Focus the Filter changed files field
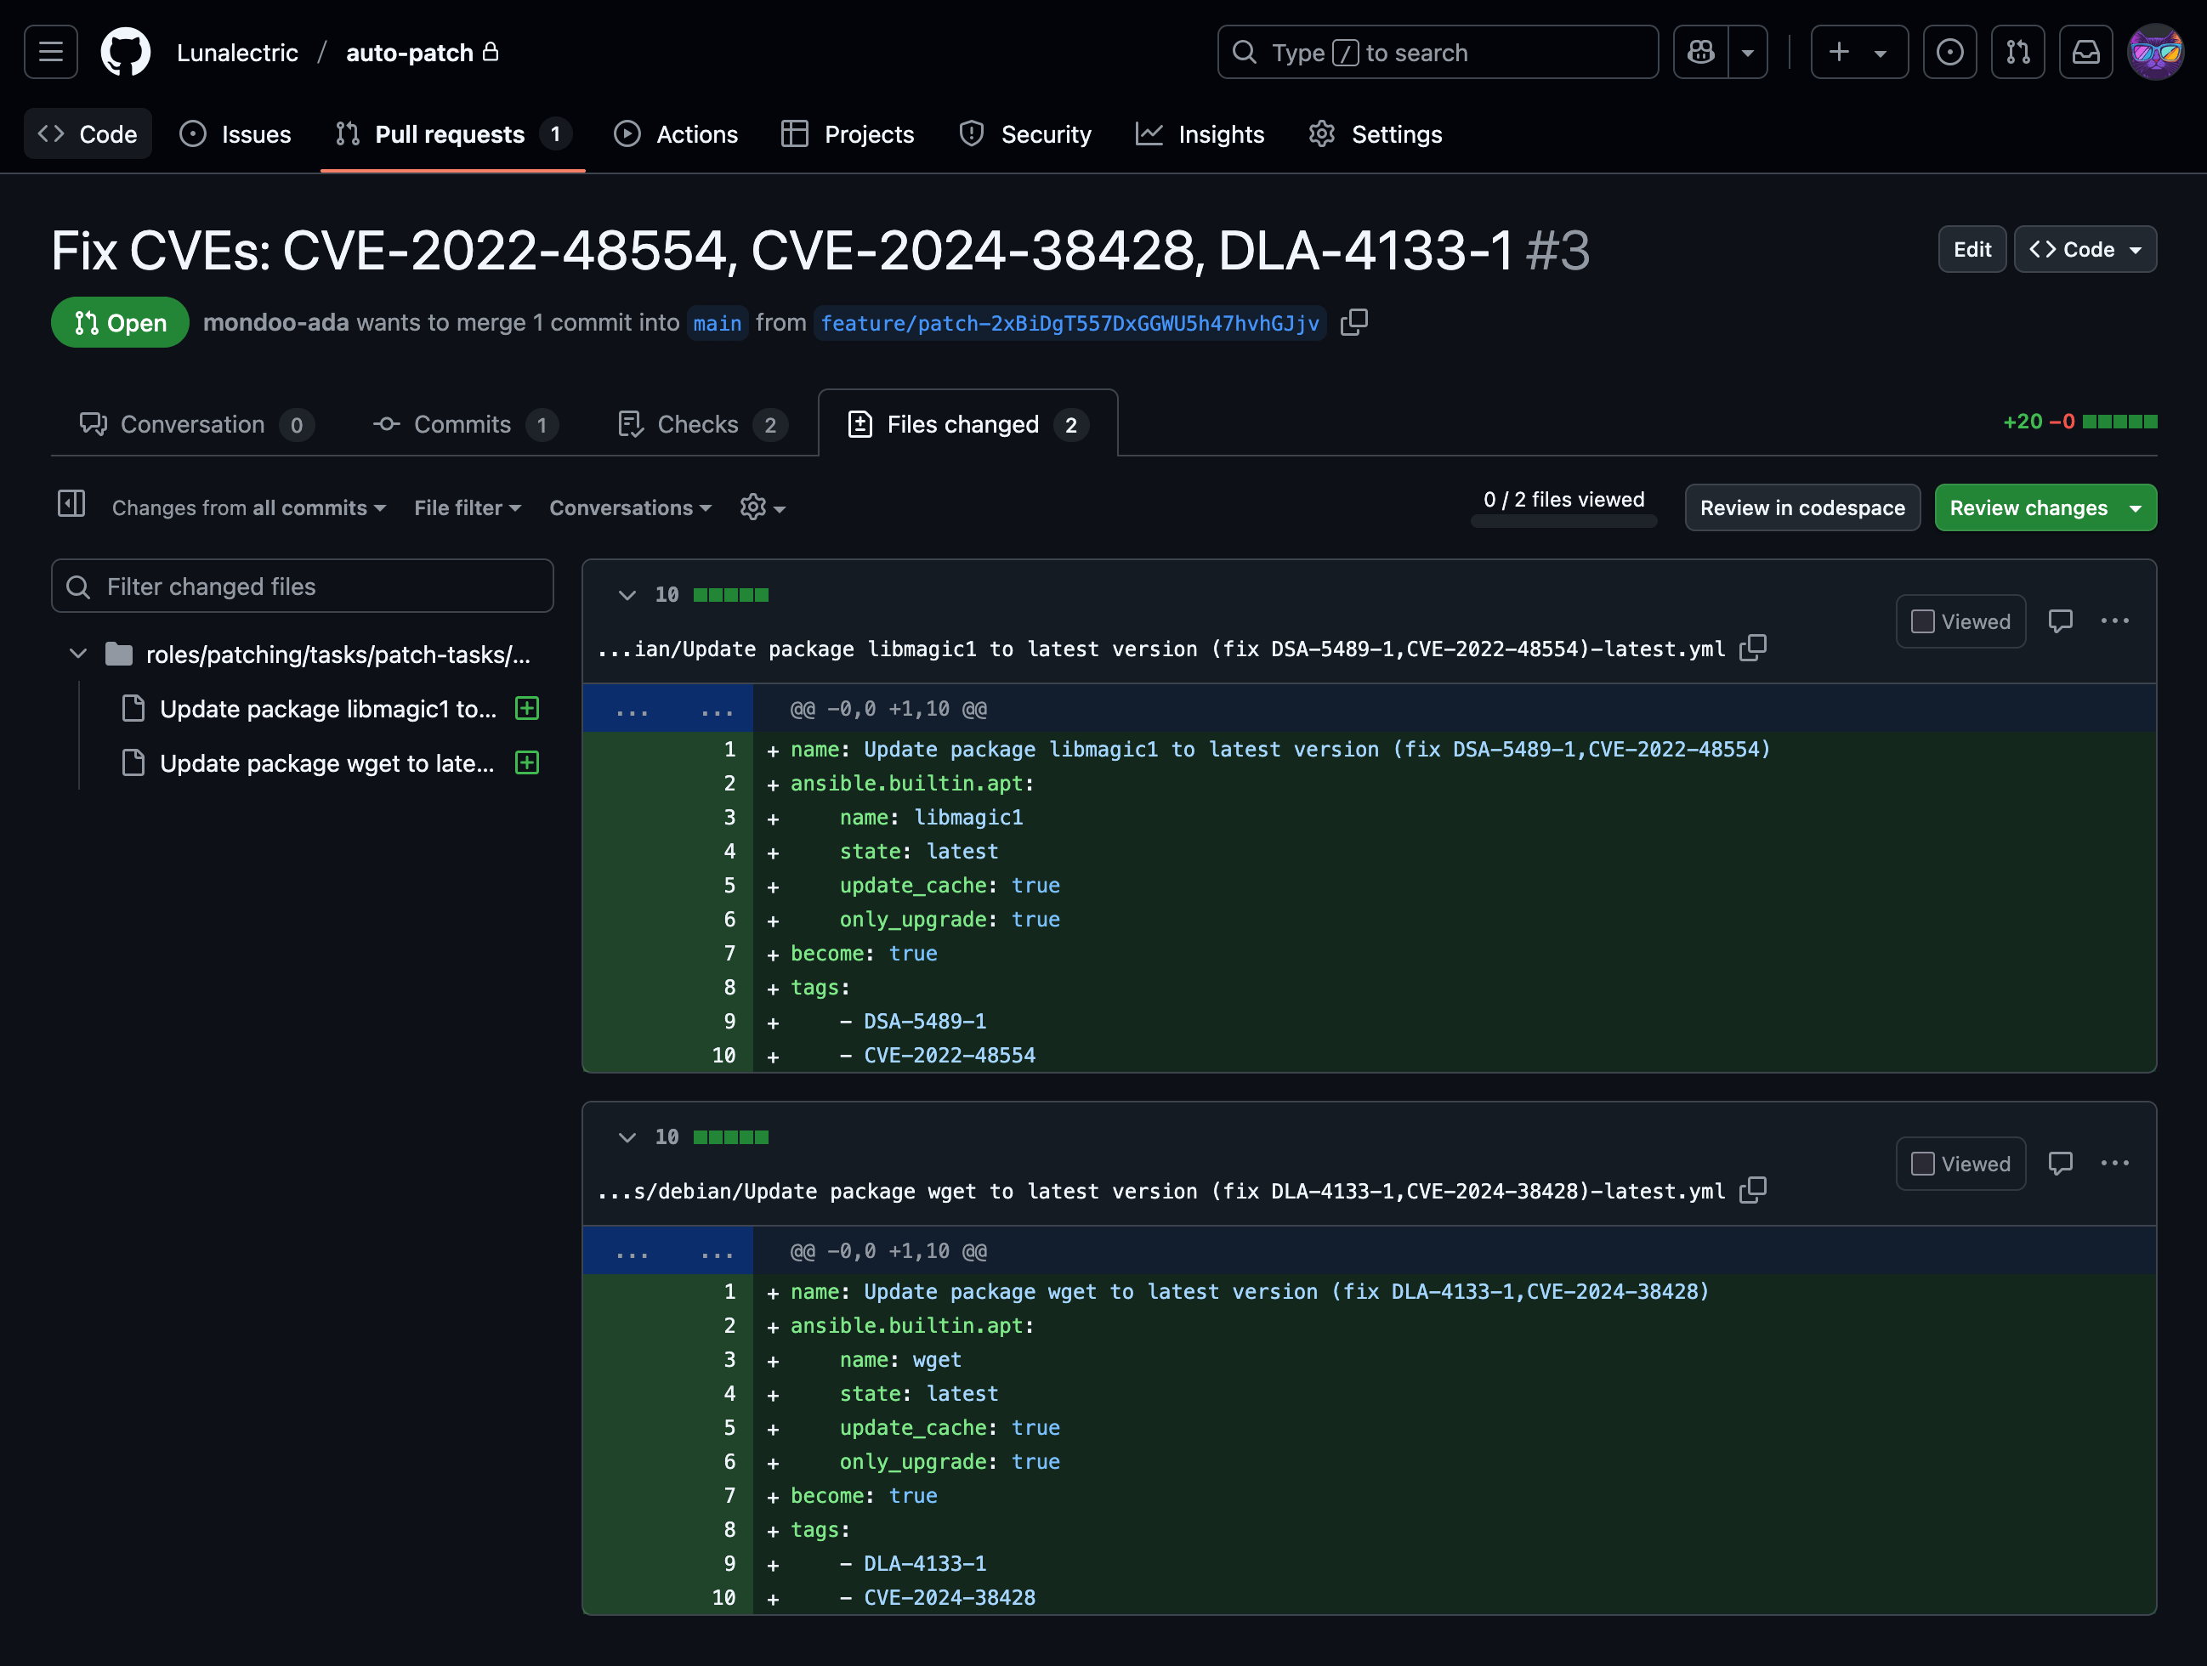 303,586
